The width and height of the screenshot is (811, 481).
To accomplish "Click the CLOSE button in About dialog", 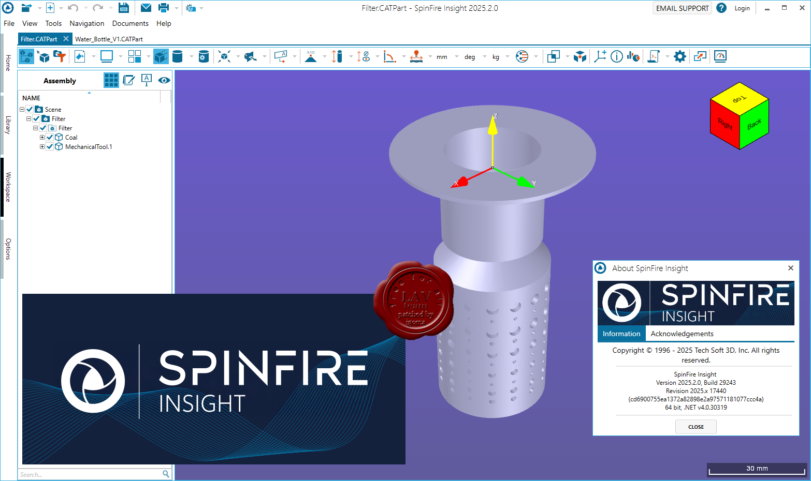I will click(696, 427).
